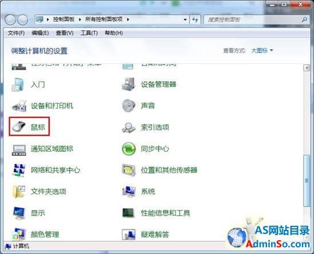Expand the arrow before 控制面板 breadcrumb
Image resolution: width=314 pixels, height=254 pixels.
pyautogui.click(x=48, y=19)
